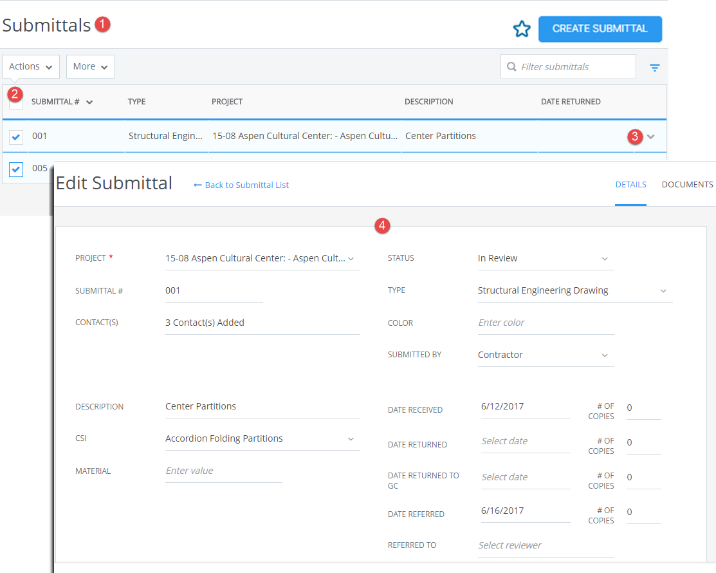Click copies field beside Date Received
This screenshot has width=716, height=573.
643,408
